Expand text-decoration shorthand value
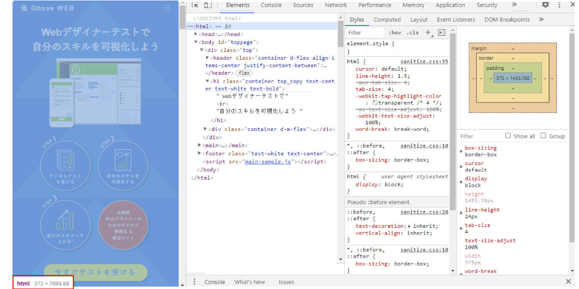 (410, 226)
